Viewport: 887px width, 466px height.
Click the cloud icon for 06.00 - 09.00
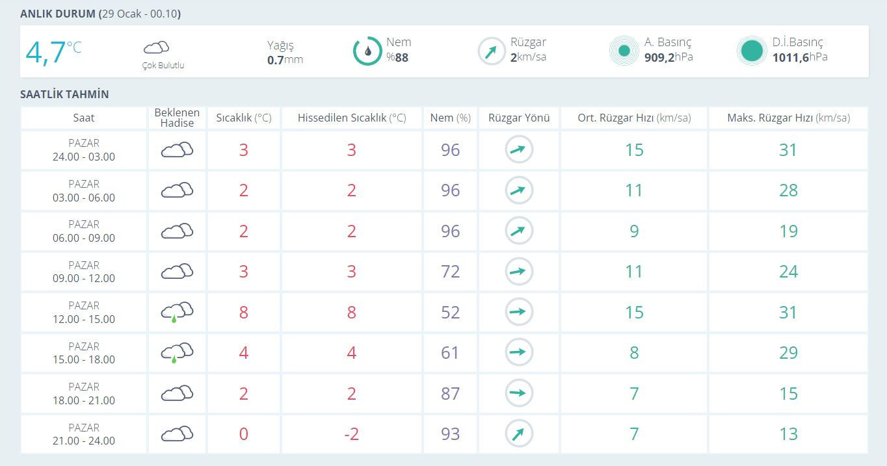(x=177, y=231)
